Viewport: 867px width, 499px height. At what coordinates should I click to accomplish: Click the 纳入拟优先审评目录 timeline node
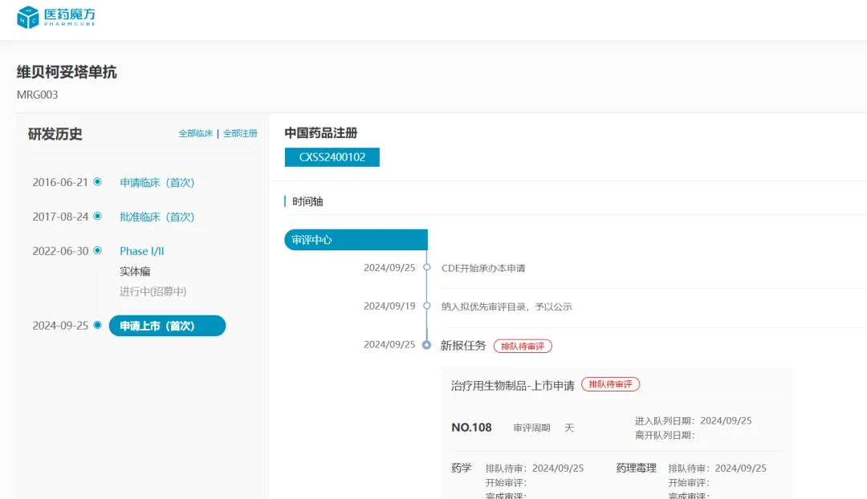(x=427, y=306)
